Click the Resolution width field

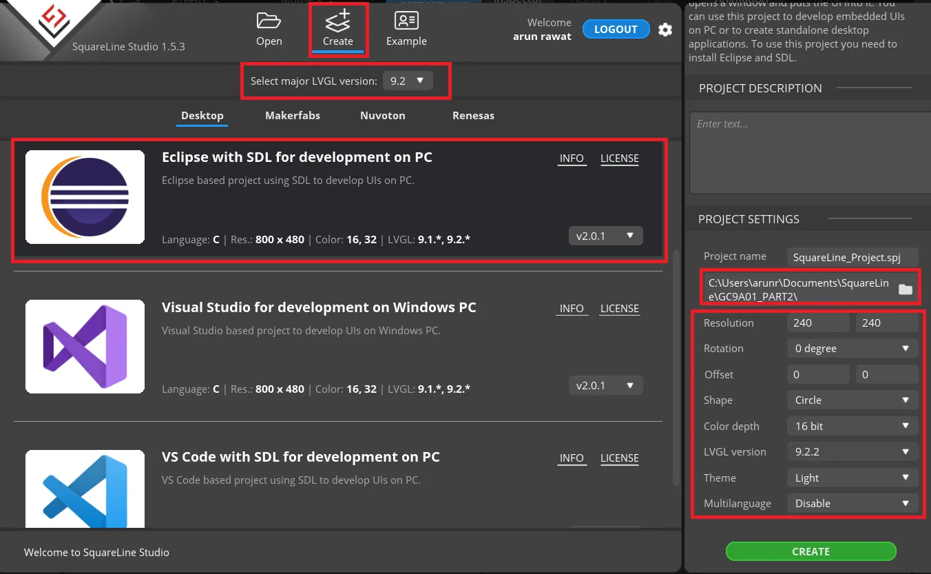click(818, 322)
